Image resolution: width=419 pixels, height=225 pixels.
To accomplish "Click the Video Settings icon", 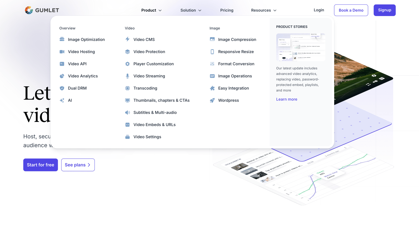I will [127, 137].
